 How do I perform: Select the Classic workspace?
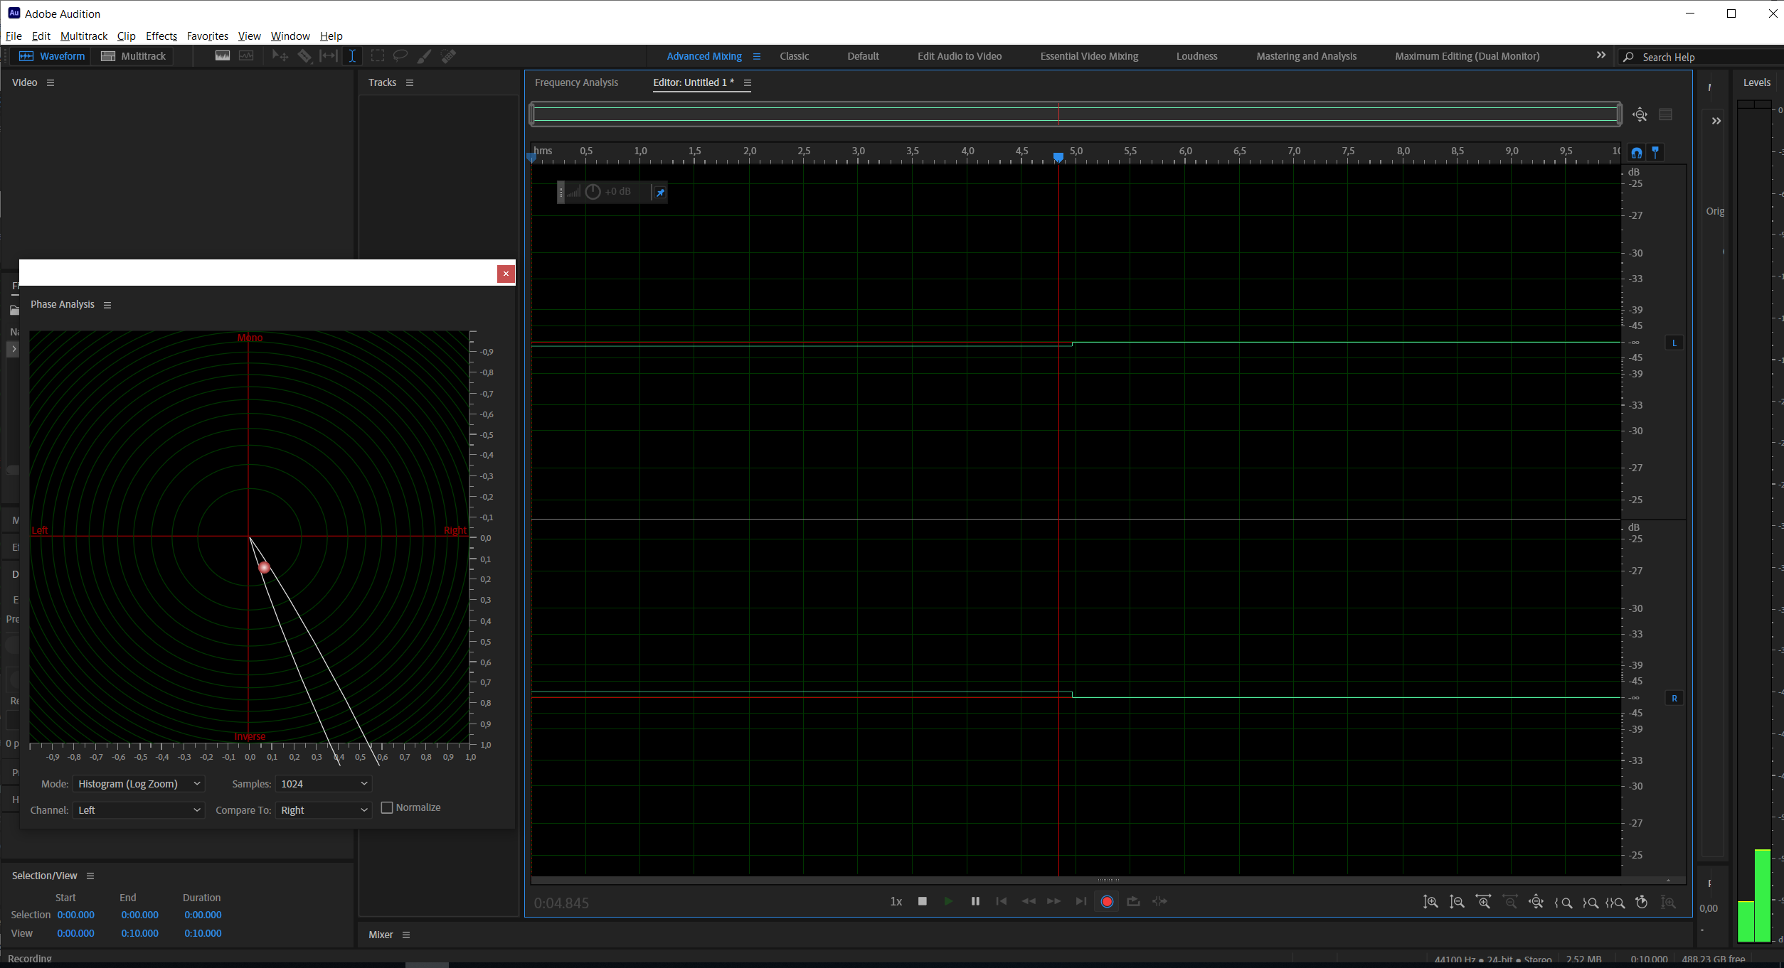[794, 56]
